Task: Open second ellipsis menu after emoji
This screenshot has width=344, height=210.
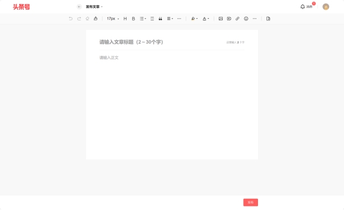Action: coord(255,19)
